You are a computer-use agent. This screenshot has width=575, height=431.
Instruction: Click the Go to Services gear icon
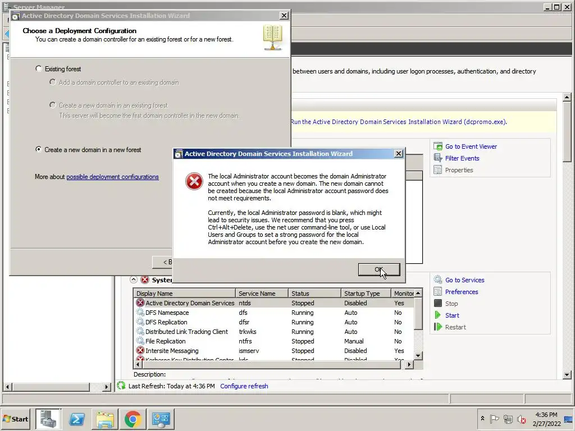tap(438, 279)
